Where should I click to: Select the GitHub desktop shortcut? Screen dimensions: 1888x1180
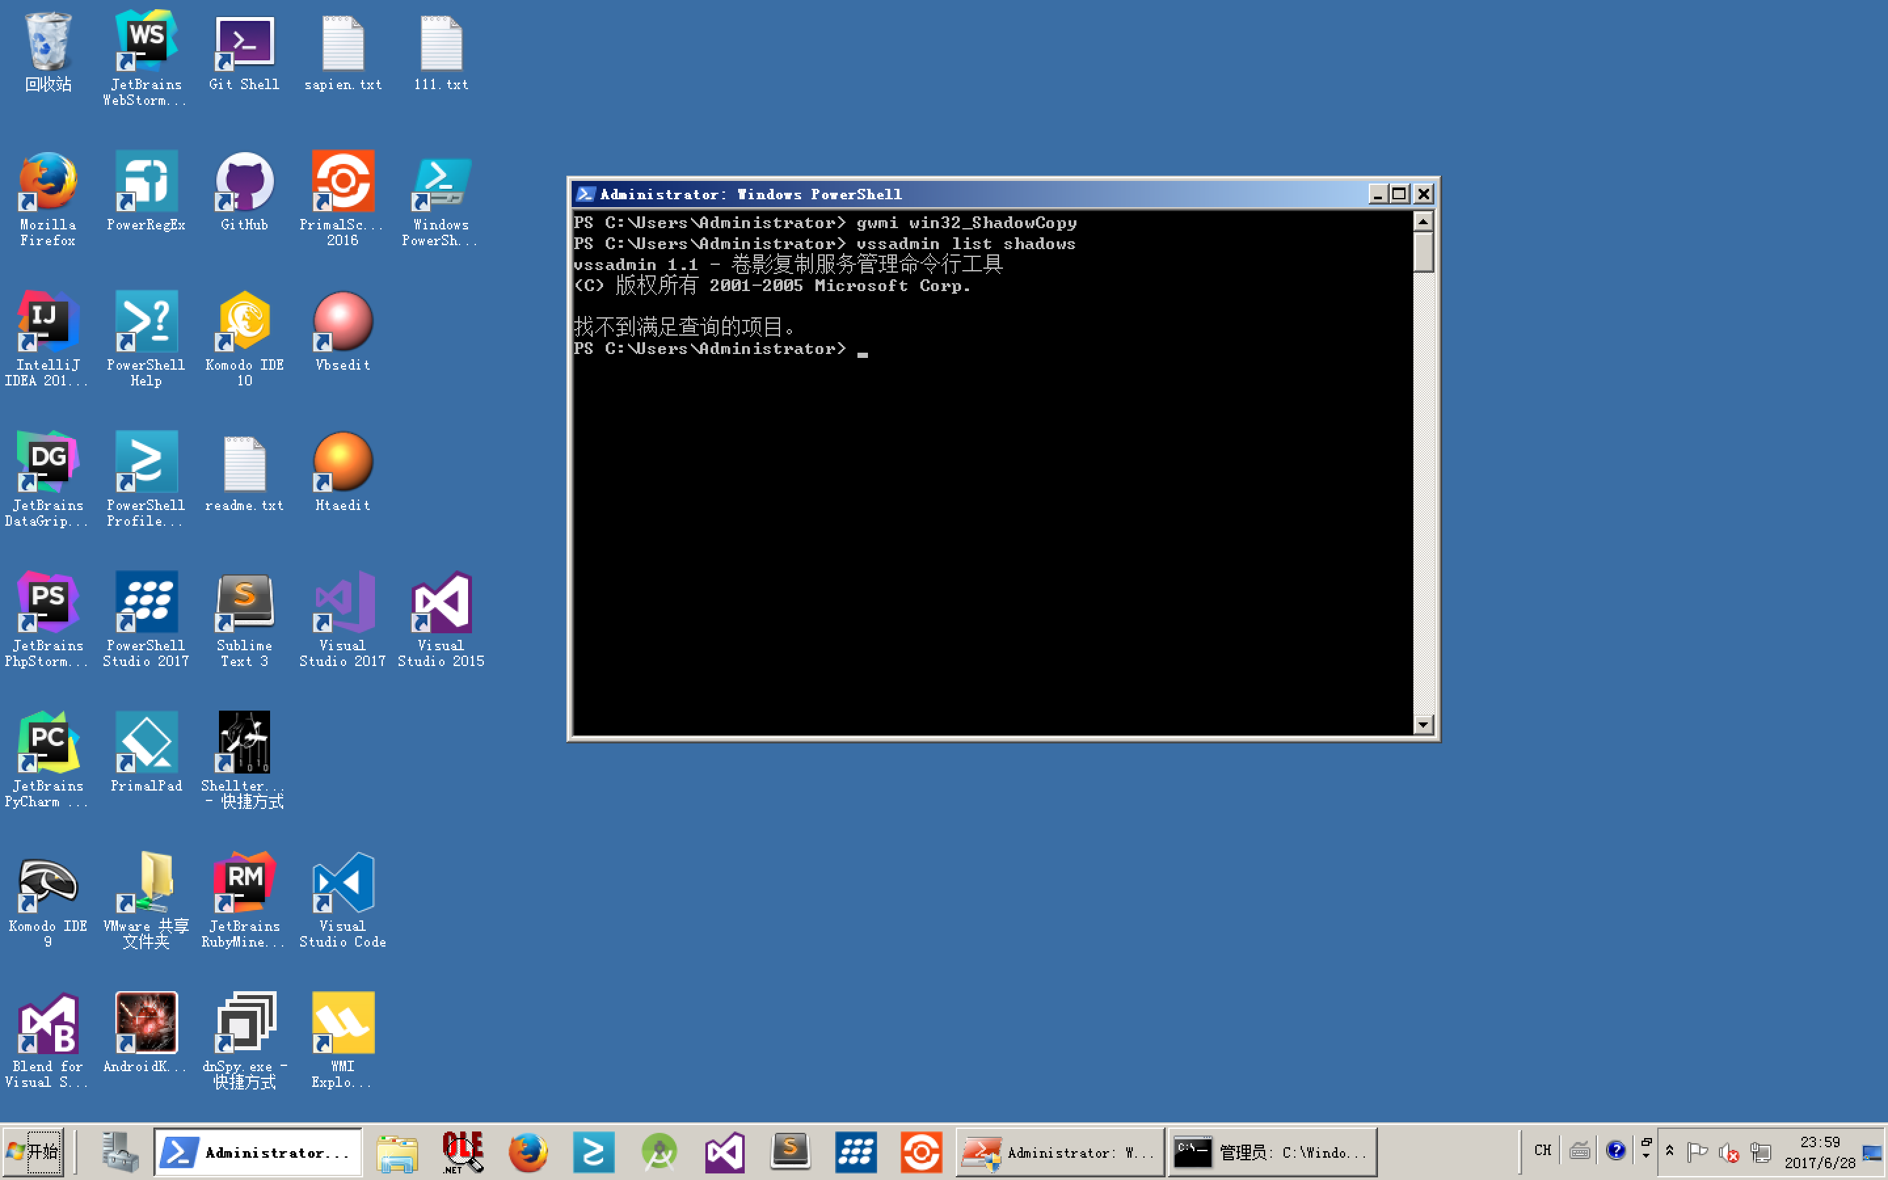[244, 192]
